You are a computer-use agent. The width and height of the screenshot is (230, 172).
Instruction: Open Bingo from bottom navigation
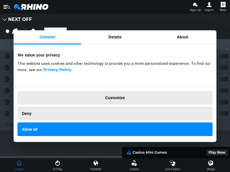pos(211,165)
